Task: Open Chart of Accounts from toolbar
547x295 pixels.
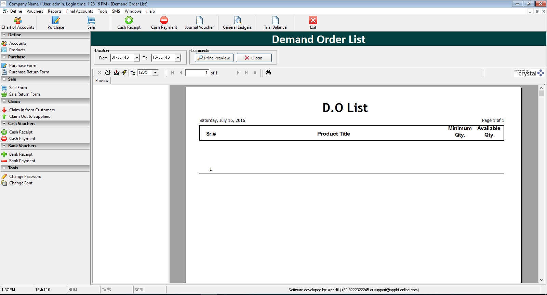Action: [18, 23]
